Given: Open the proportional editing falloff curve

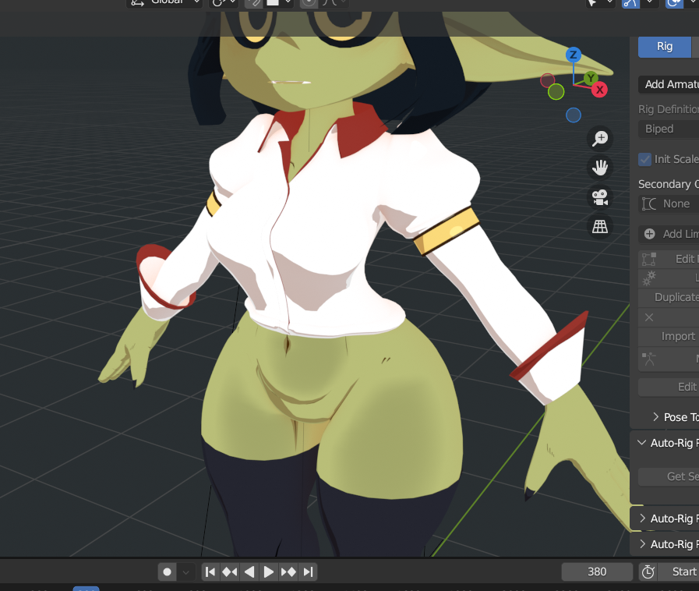Looking at the screenshot, I should [334, 3].
